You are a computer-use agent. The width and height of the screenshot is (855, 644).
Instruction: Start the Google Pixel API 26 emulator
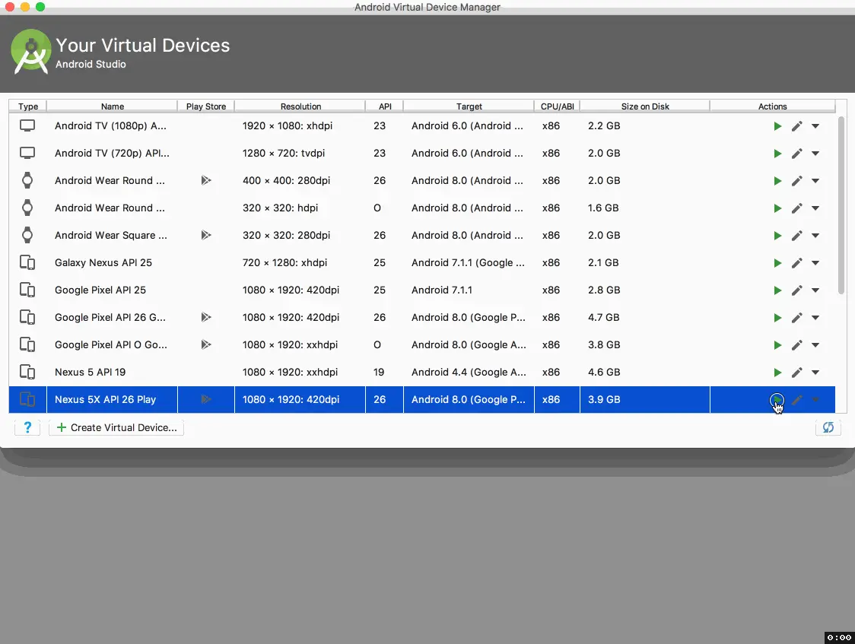(777, 318)
